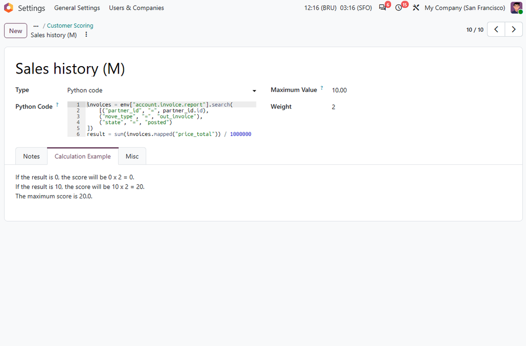Edit the Maximum Value 10.00 field
Image resolution: width=526 pixels, height=346 pixels.
pyautogui.click(x=339, y=90)
